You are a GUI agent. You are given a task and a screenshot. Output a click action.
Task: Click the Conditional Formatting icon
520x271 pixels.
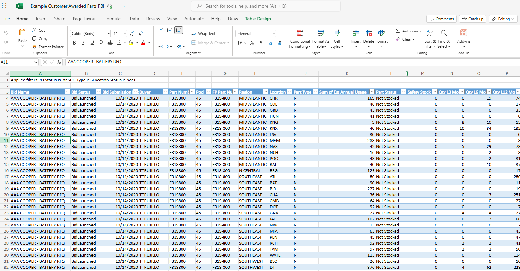tap(300, 33)
